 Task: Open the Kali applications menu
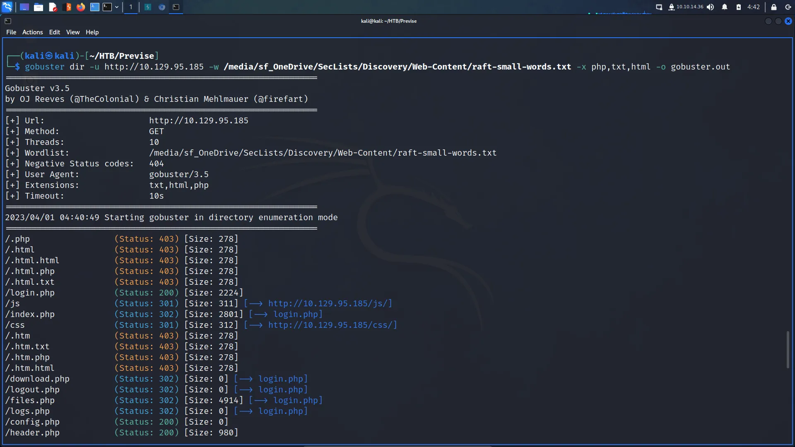7,7
